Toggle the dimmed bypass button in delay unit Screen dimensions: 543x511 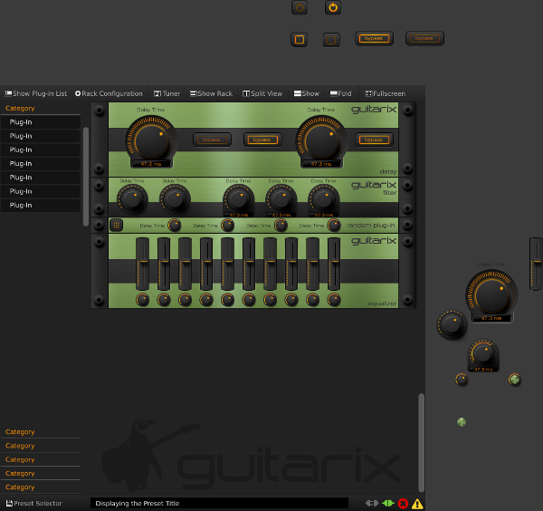tap(212, 140)
